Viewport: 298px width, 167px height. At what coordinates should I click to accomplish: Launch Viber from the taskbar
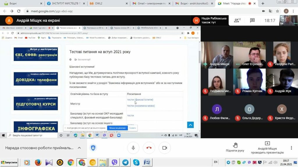(x=115, y=162)
